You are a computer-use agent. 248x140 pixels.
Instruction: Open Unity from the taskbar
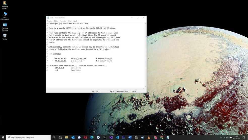click(105, 137)
